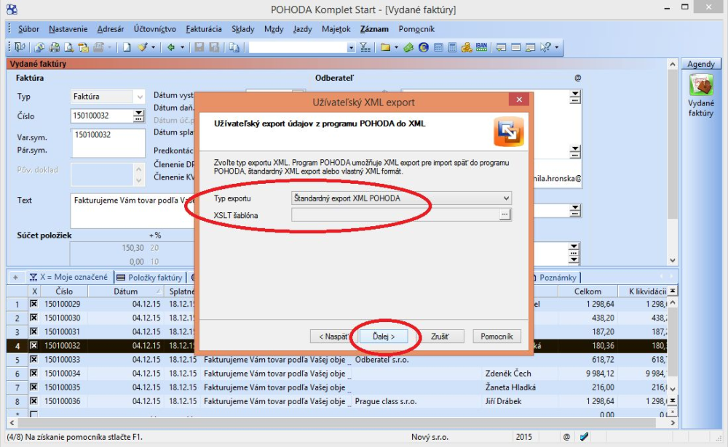Toggle X checkbox for invoice 150100030
The height and width of the screenshot is (447, 728).
coord(34,318)
